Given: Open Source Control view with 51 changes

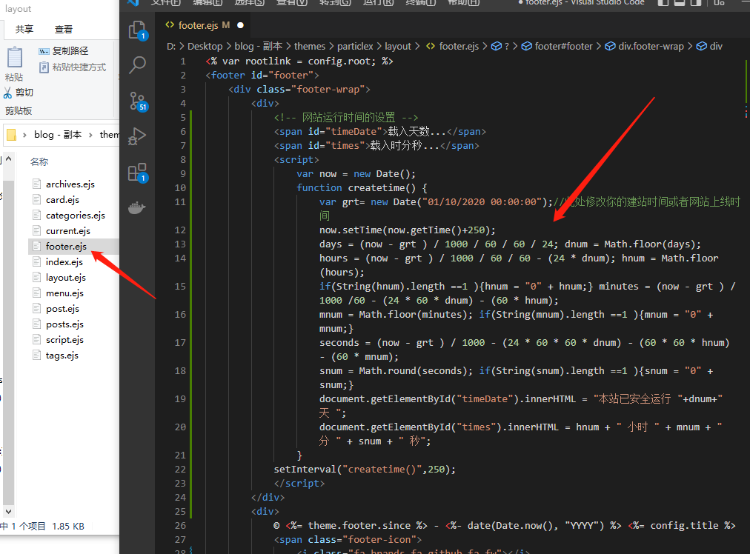Looking at the screenshot, I should coord(139,101).
